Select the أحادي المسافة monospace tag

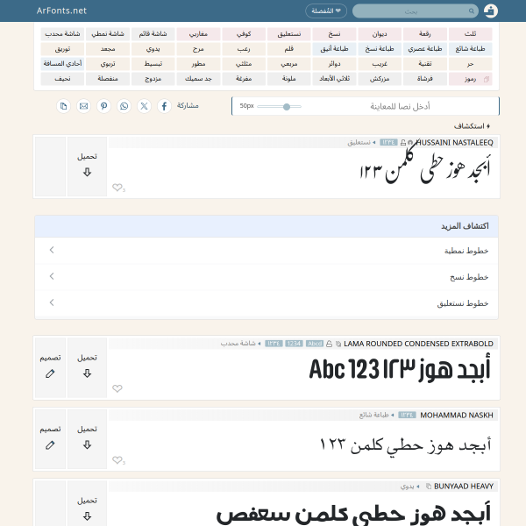point(62,64)
